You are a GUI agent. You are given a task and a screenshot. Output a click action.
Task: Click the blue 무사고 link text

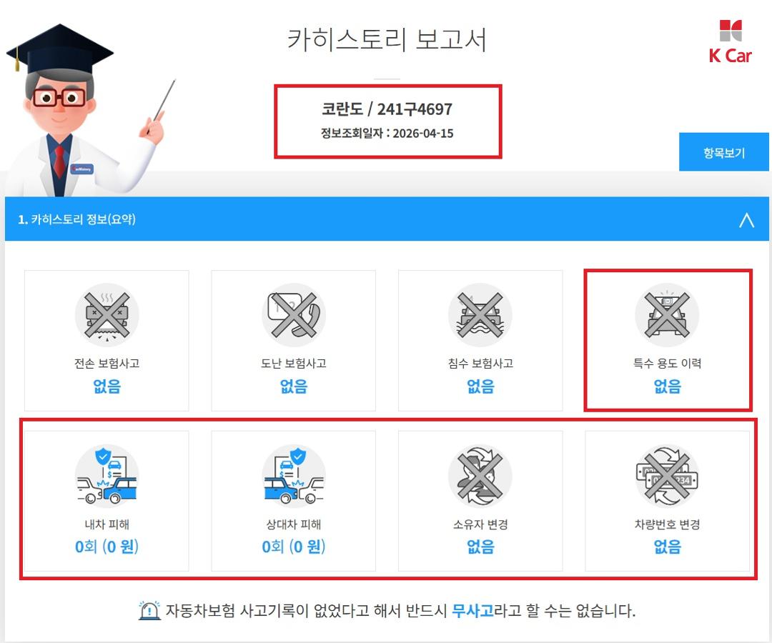pos(472,611)
